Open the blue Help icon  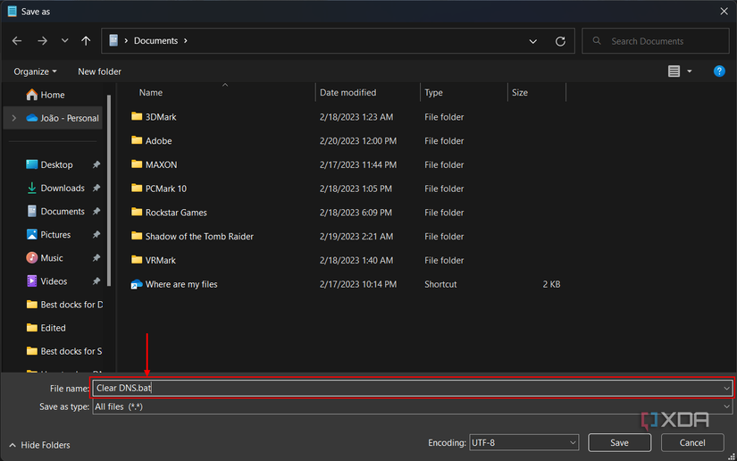pyautogui.click(x=718, y=71)
